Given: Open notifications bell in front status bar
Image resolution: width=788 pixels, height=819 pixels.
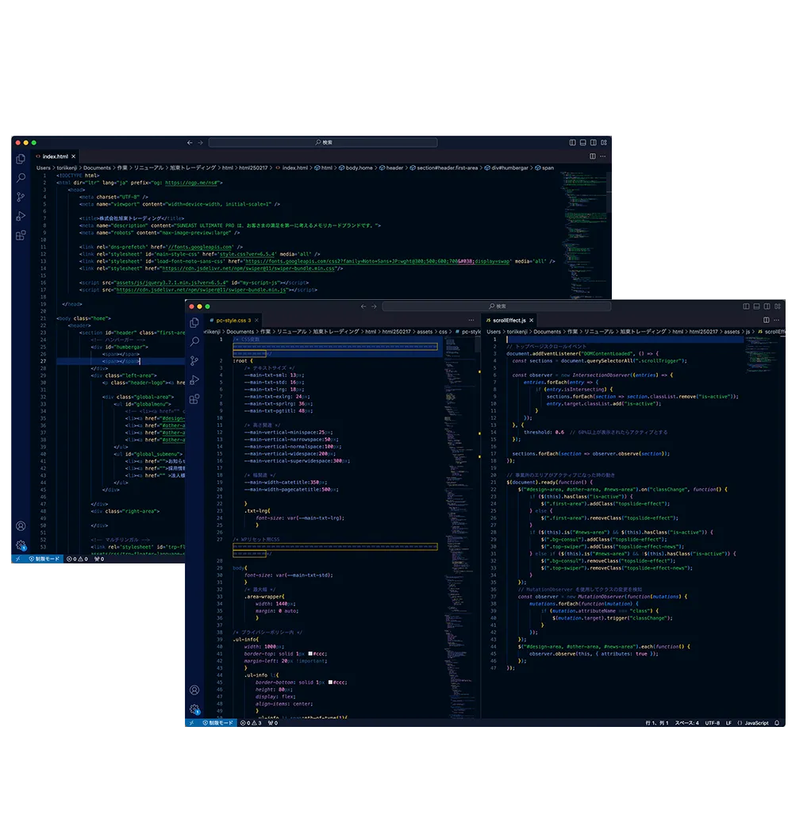Looking at the screenshot, I should coord(777,723).
